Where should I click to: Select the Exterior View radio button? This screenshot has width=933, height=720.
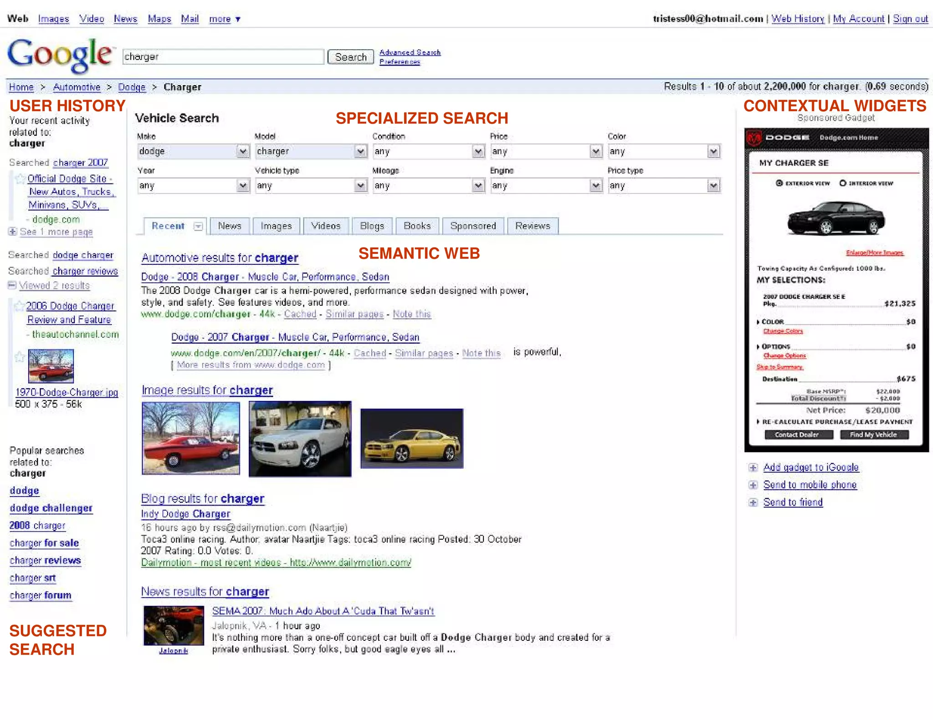[x=779, y=183]
